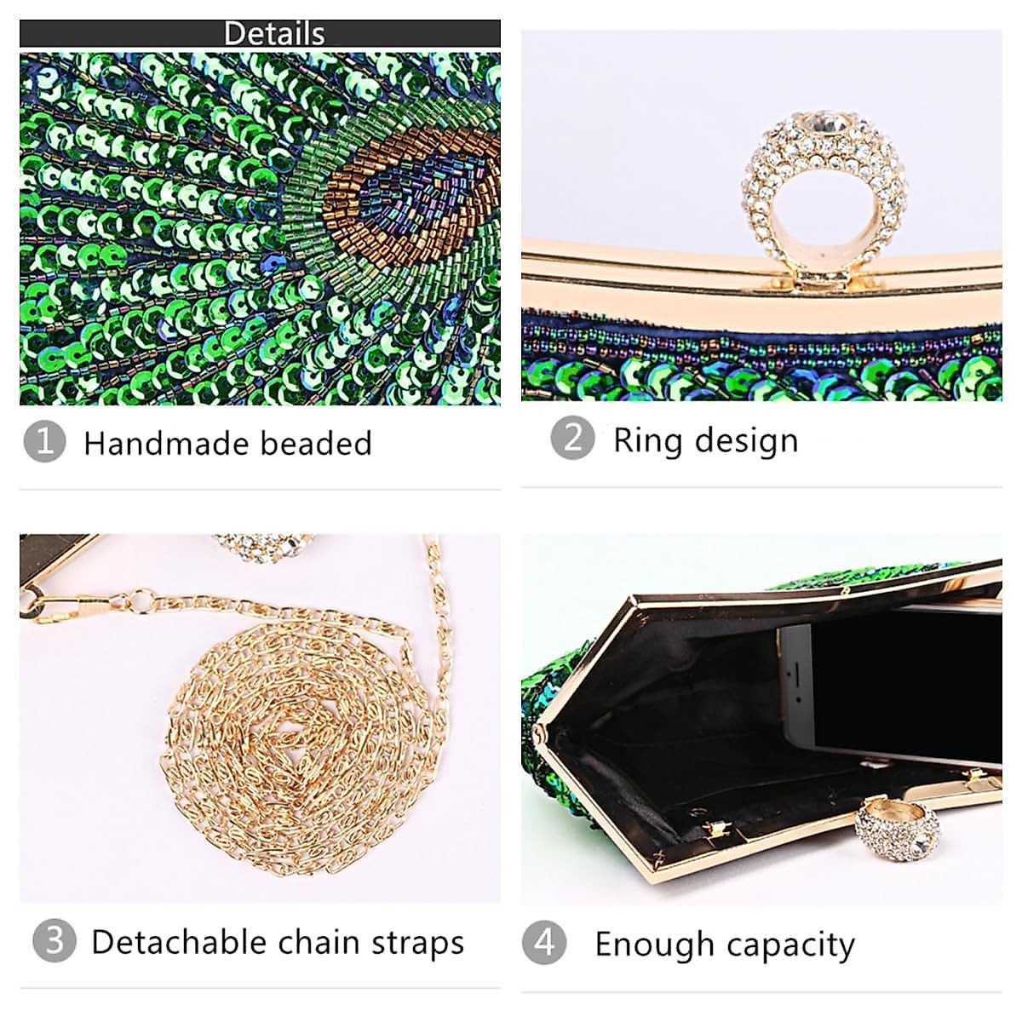Open the rhinestone ring clasp photo
The height and width of the screenshot is (1022, 1022).
(761, 215)
